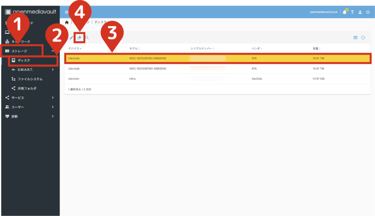Click the power icon in header
Screen dimensions: 375x216
coord(368,12)
